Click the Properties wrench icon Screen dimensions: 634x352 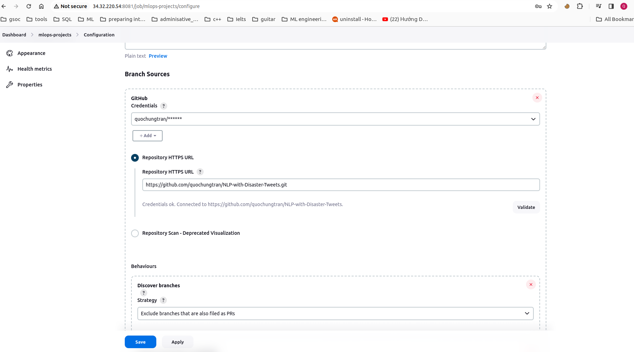click(x=10, y=85)
